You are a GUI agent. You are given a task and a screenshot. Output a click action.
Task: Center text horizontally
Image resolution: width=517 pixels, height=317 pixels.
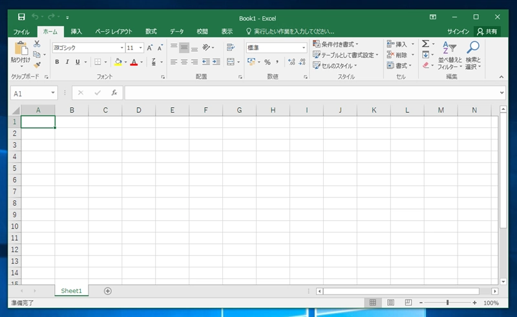(184, 61)
